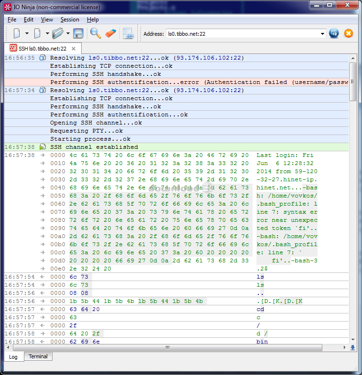362x375 pixels.
Task: Open the Address combo box dropdown arrow
Action: pos(322,34)
